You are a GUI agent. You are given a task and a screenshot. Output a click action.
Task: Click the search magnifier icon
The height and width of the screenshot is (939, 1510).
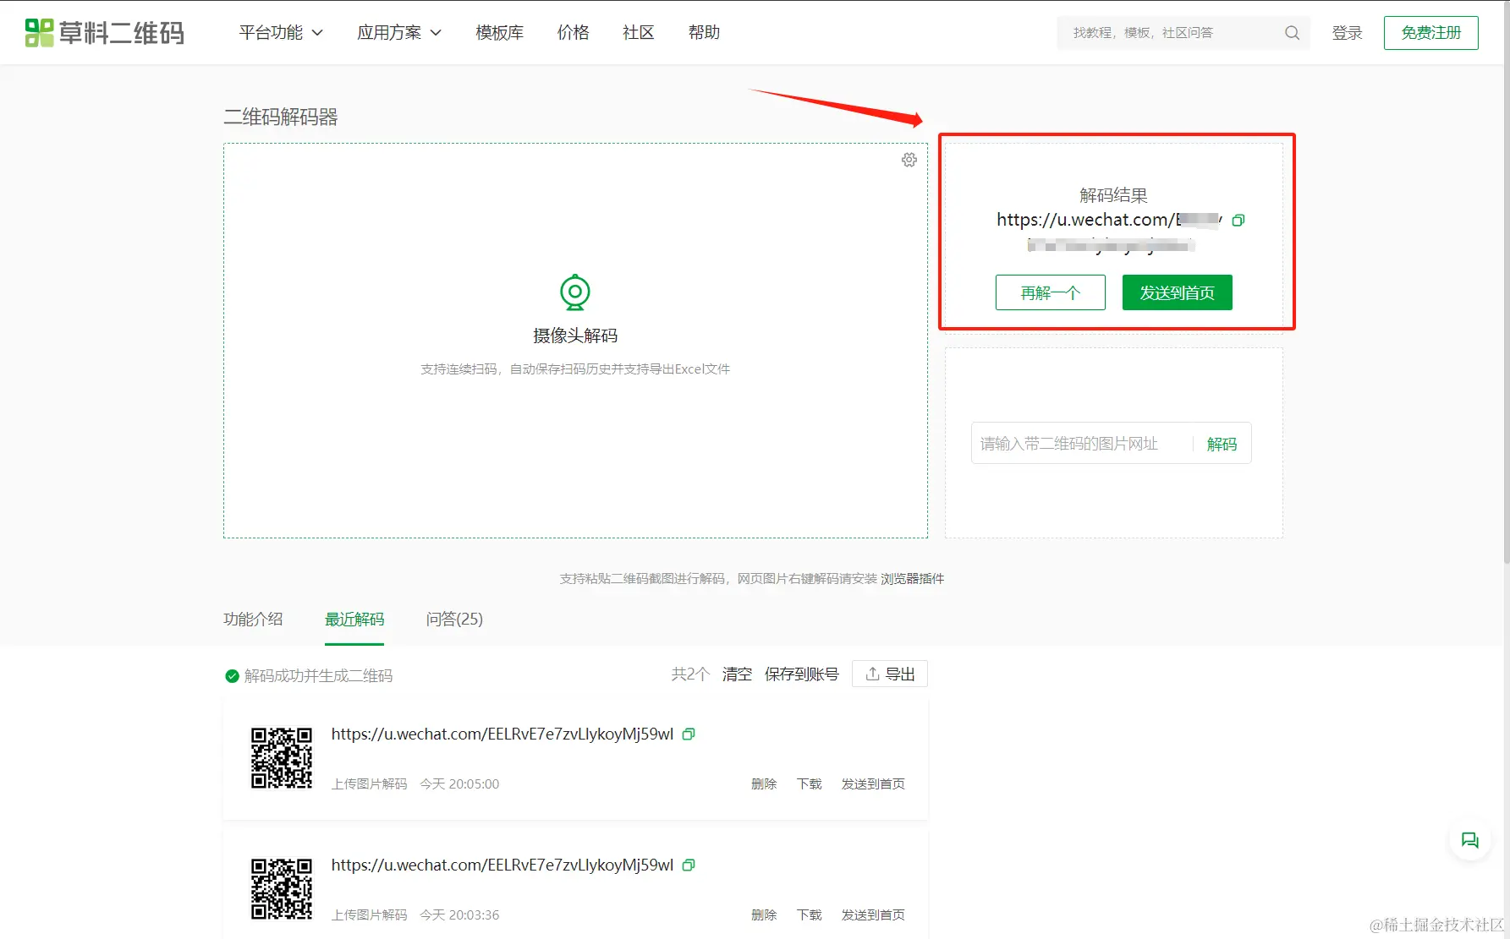tap(1291, 32)
